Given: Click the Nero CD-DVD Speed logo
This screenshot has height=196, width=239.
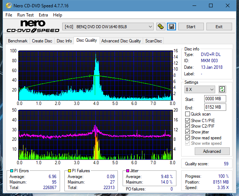Looking at the screenshot, I should 33,26.
